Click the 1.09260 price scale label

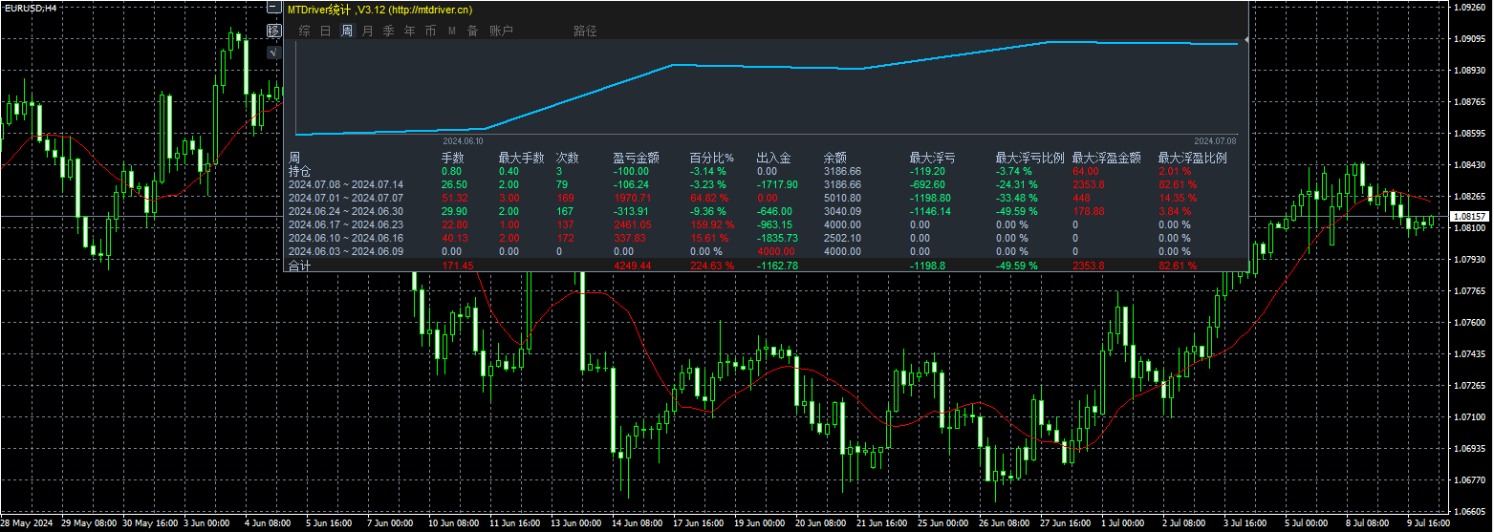(1470, 8)
